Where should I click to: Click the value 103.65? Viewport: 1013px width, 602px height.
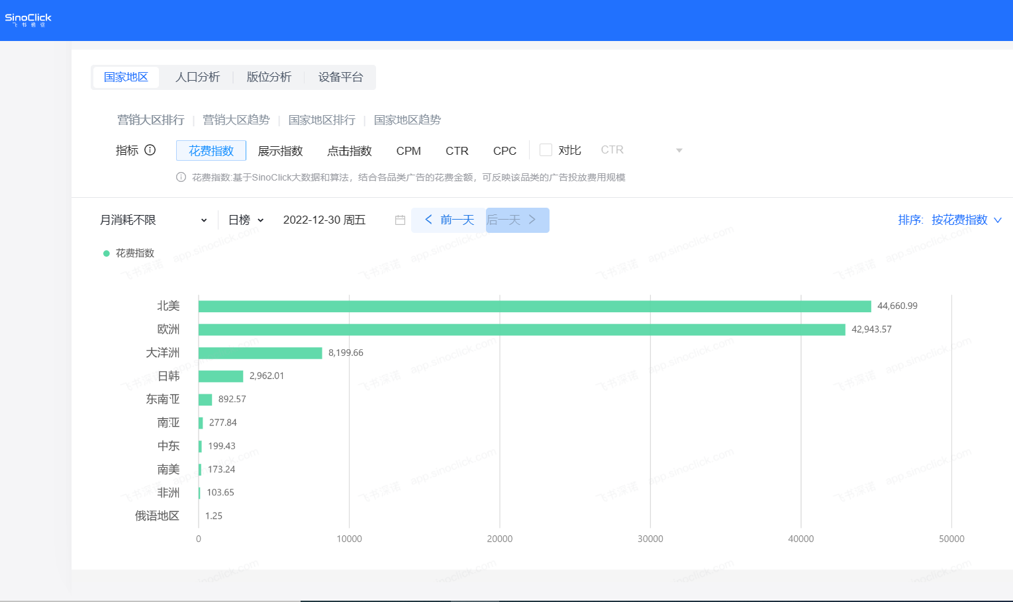click(220, 492)
